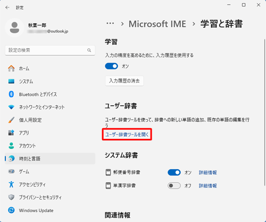Viewport: 266px width, 222px height.
Task: Click the ゲーム controller icon
Action: [x=11, y=172]
